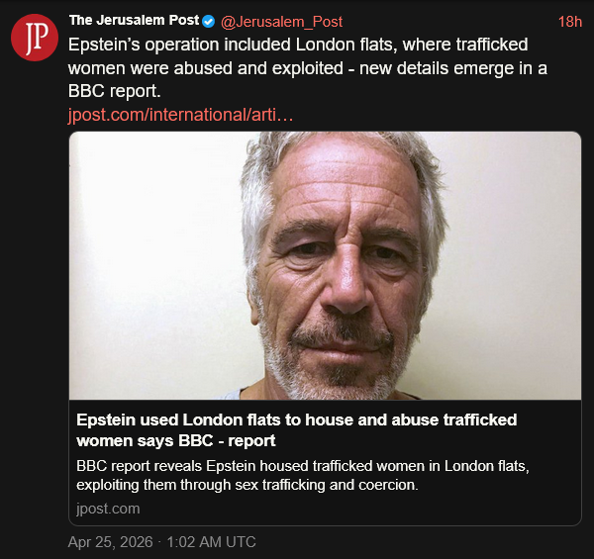Open the article preview photo

point(325,265)
